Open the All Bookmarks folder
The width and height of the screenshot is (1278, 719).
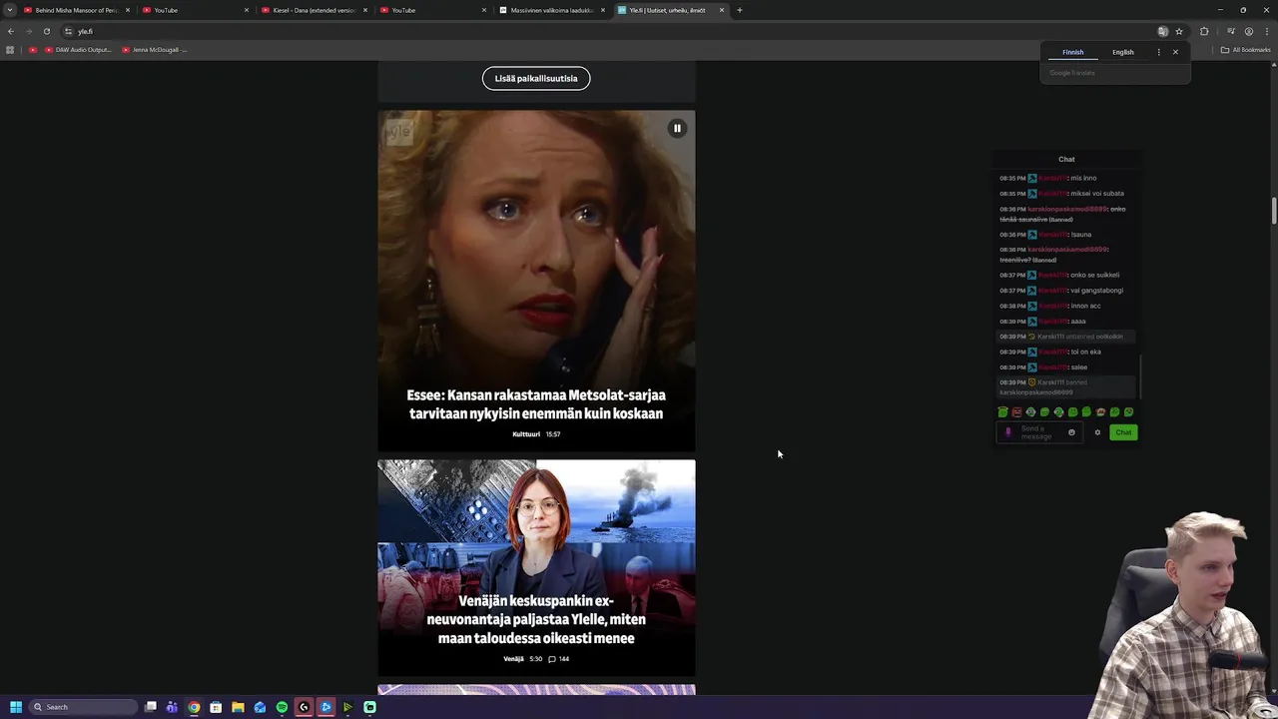coord(1246,50)
